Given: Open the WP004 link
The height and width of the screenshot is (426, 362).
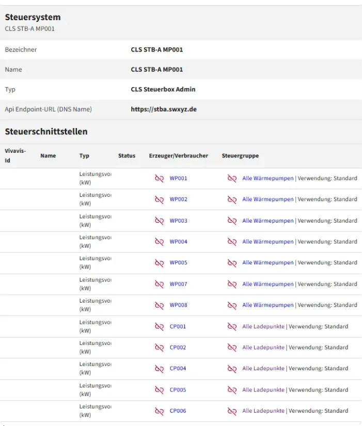Looking at the screenshot, I should click(178, 242).
